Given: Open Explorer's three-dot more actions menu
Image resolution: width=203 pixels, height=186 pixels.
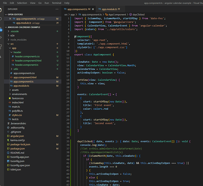Looking at the screenshot, I should pyautogui.click(x=57, y=9).
